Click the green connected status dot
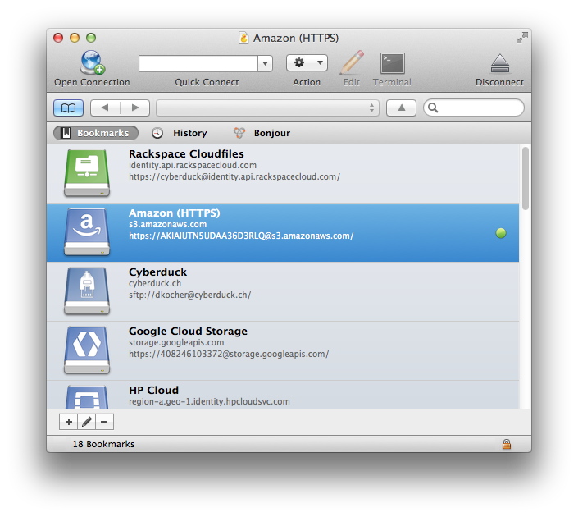Viewport: 578px width, 517px height. pos(501,233)
